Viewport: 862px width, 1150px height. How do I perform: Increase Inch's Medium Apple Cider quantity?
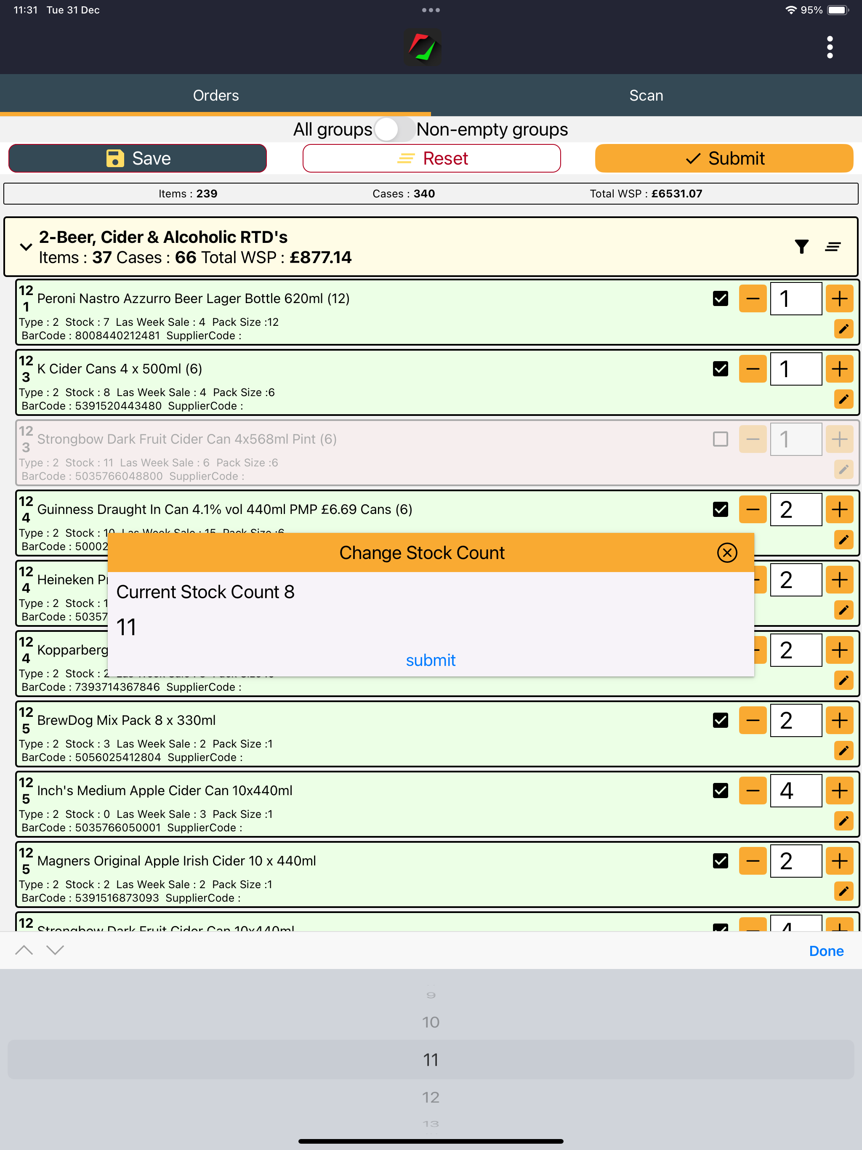839,791
